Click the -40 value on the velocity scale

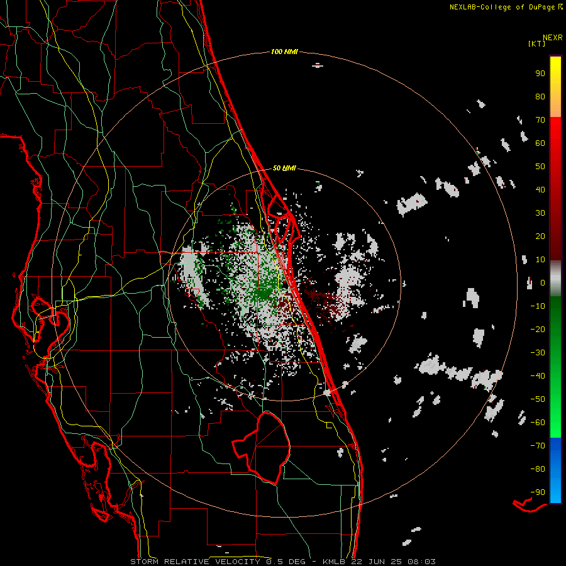[x=538, y=376]
